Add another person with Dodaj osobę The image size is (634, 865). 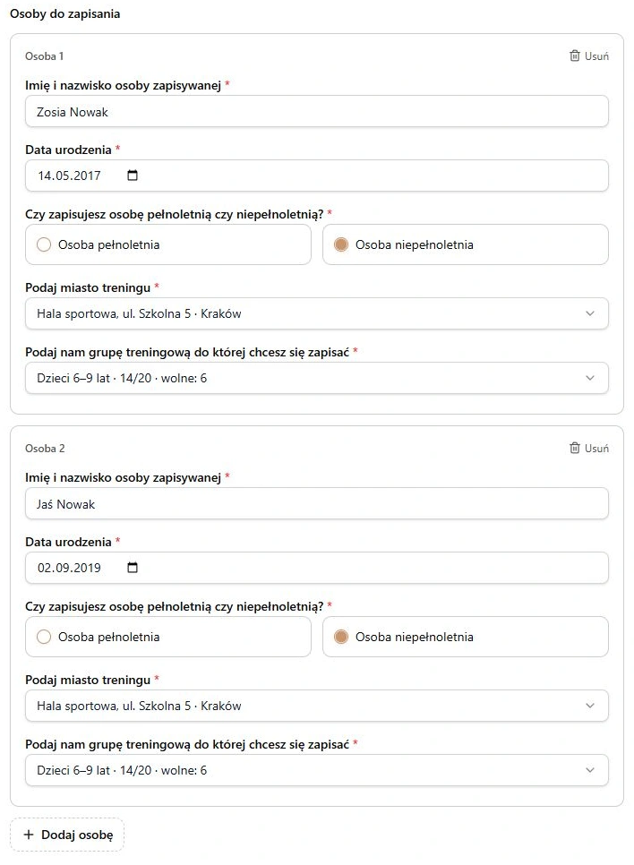67,835
